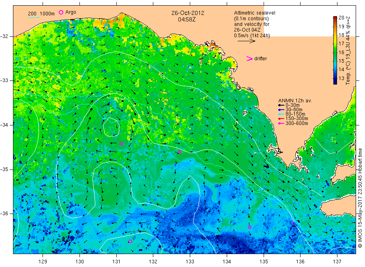Click the 'Argo' legend label
The width and height of the screenshot is (365, 267).
click(71, 12)
